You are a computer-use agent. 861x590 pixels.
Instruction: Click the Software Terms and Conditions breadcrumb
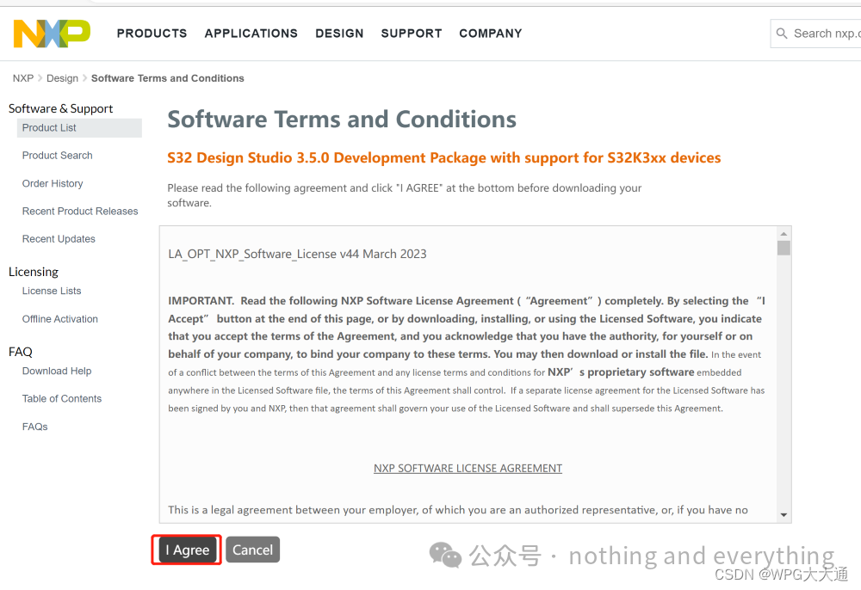point(168,78)
